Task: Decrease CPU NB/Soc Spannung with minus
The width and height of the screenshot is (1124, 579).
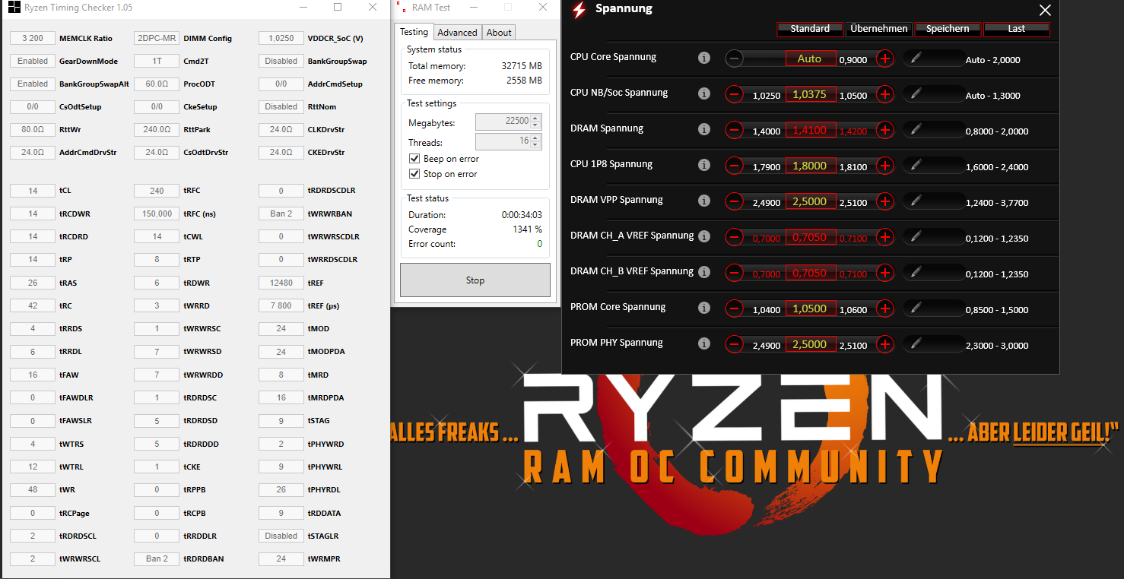Action: tap(734, 94)
